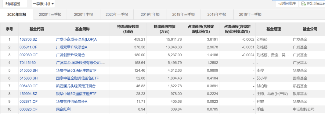Open fund code 002939.OF link
325x114 pixels.
click(x=29, y=55)
